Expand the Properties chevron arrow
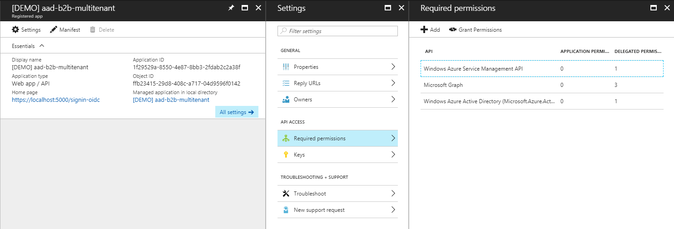674x229 pixels. 393,67
